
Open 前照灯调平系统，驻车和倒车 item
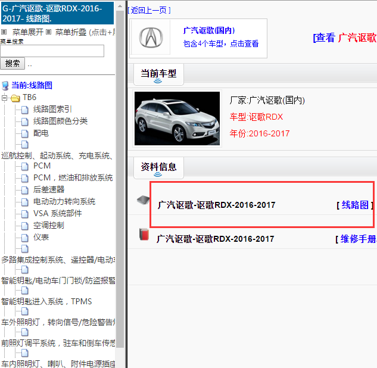click(58, 343)
